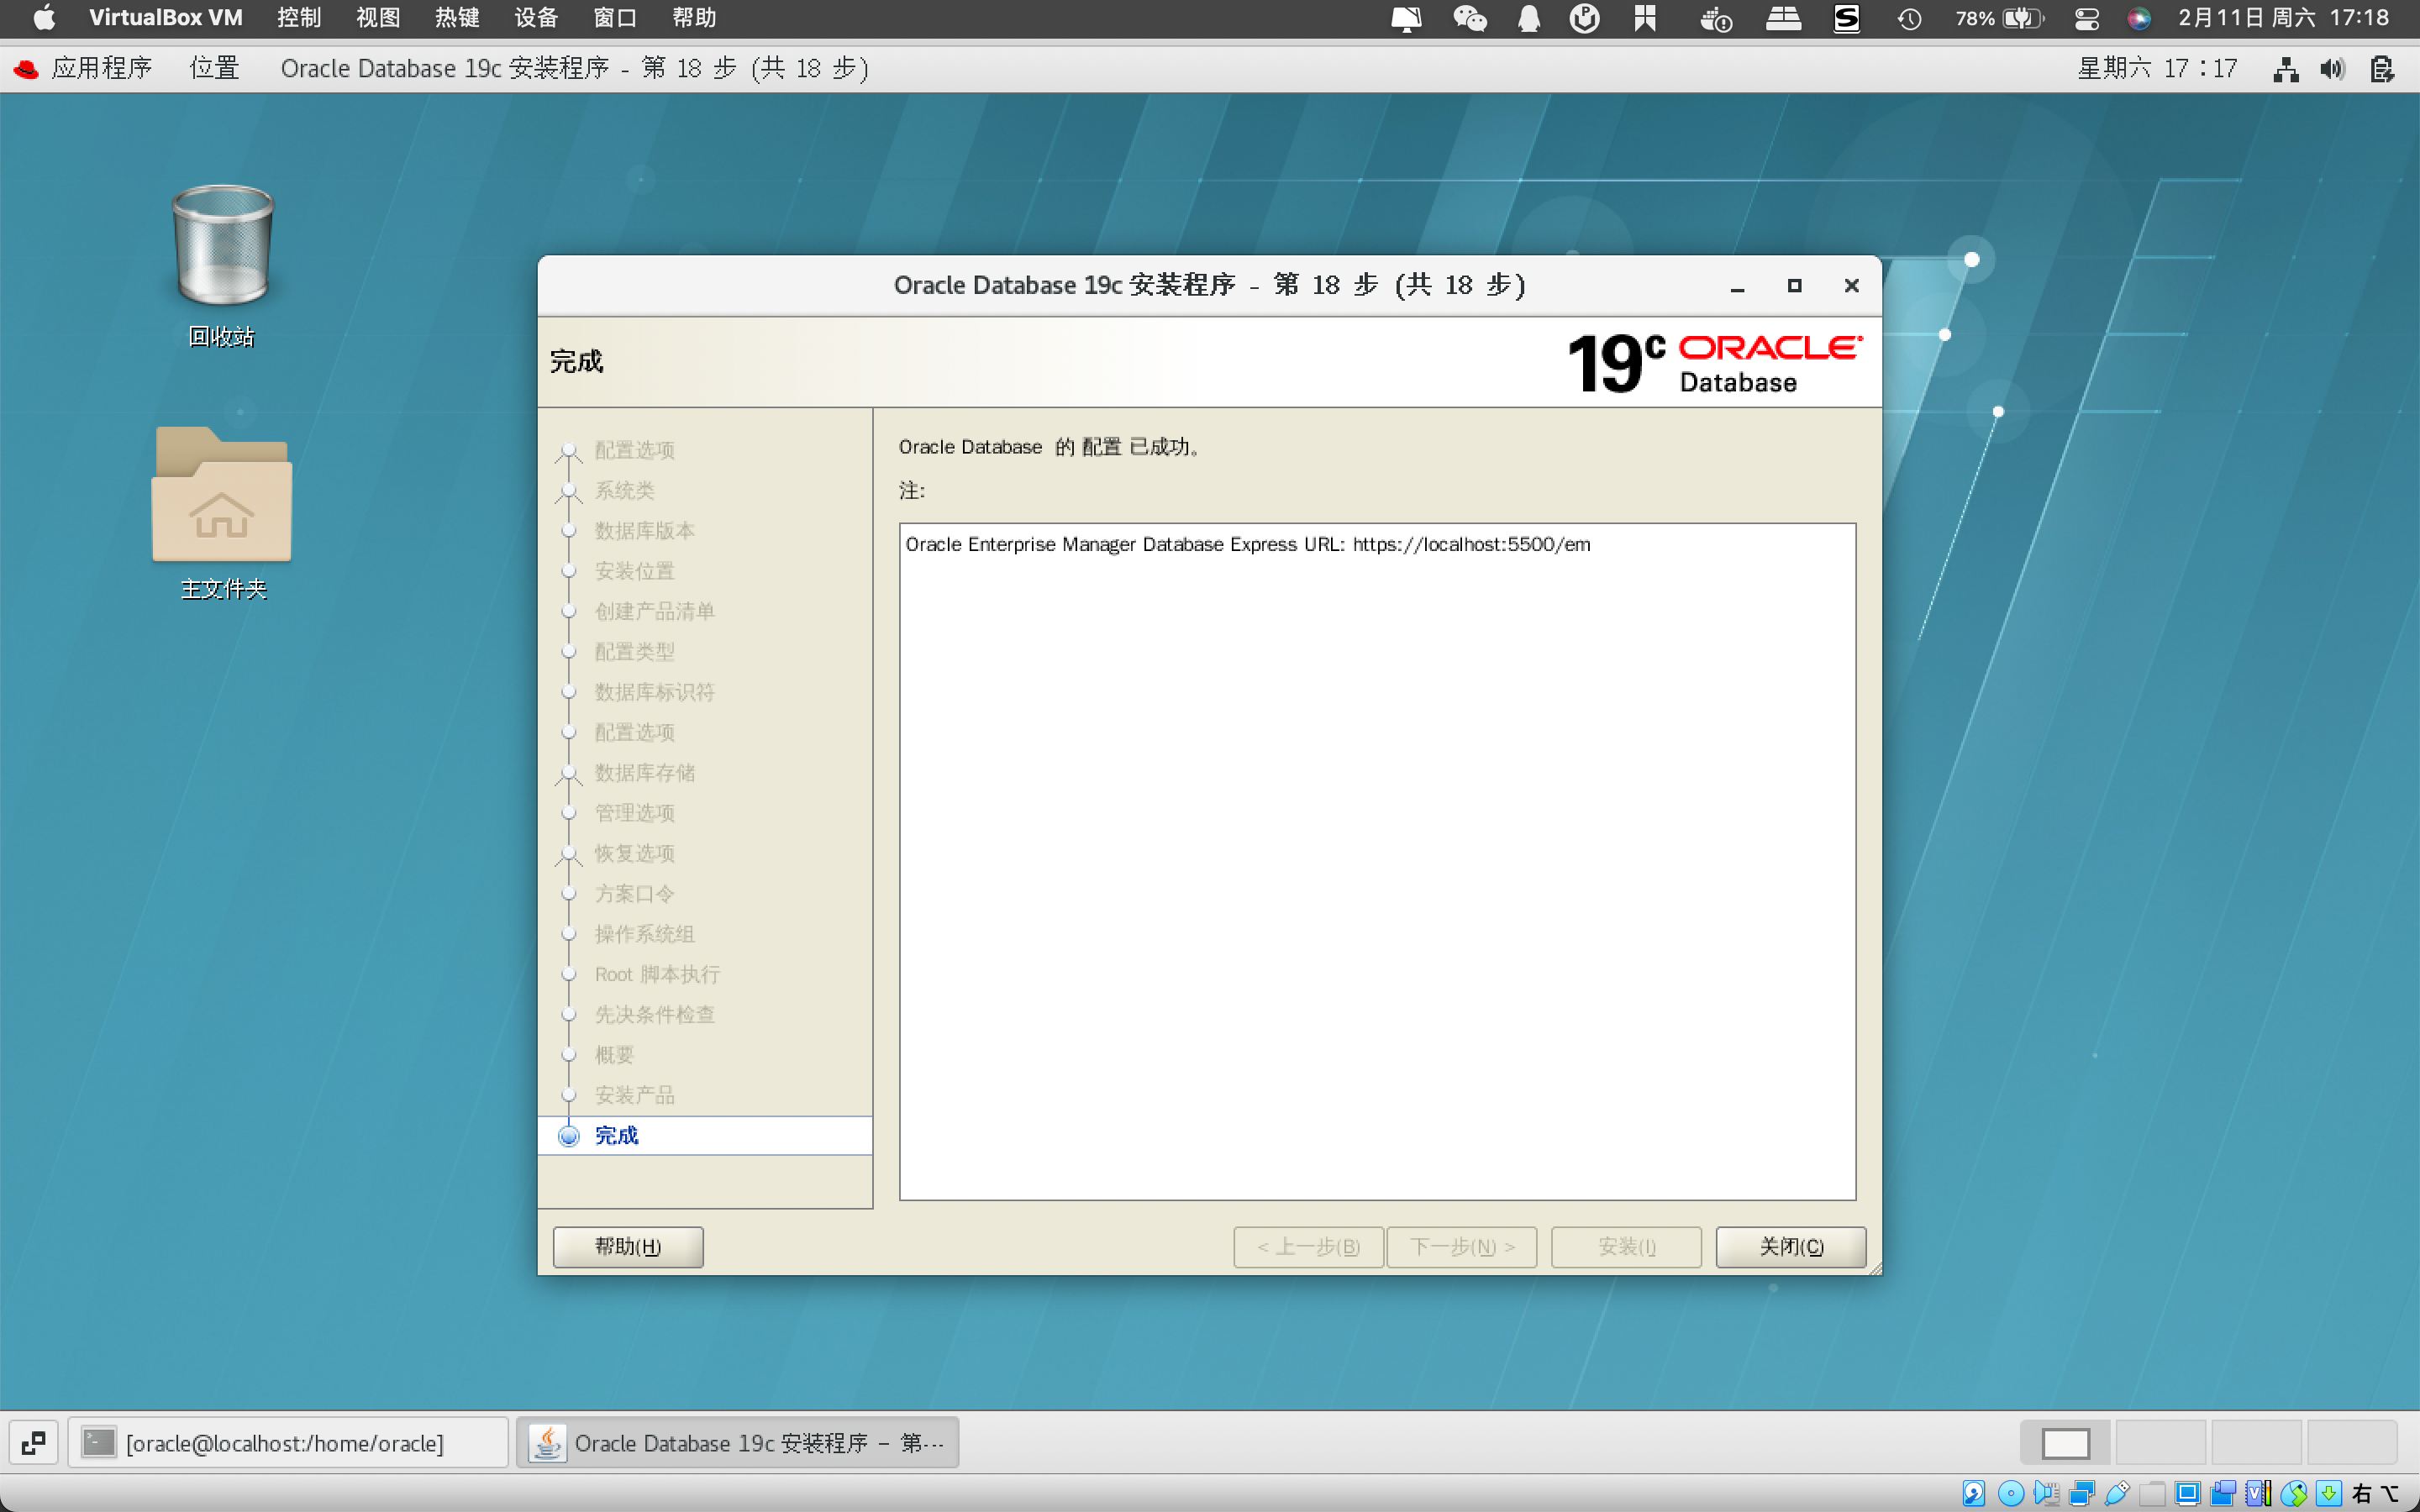Open the 位置 menu in the guest panel

[x=214, y=68]
